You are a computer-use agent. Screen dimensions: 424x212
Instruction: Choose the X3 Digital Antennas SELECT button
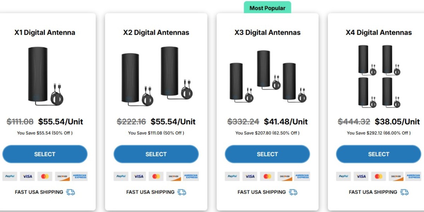click(x=267, y=154)
